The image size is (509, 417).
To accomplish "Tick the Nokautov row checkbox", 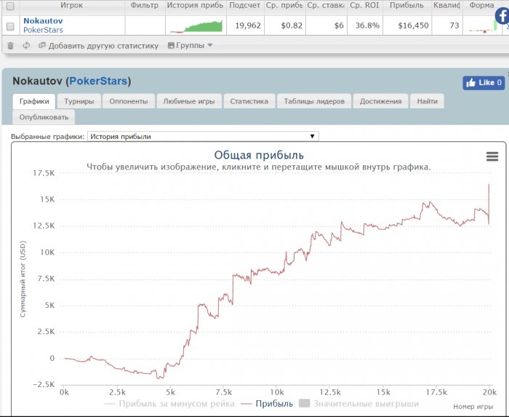I will pyautogui.click(x=10, y=26).
